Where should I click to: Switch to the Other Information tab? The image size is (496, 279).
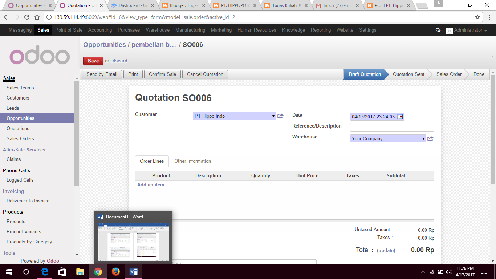click(x=192, y=161)
